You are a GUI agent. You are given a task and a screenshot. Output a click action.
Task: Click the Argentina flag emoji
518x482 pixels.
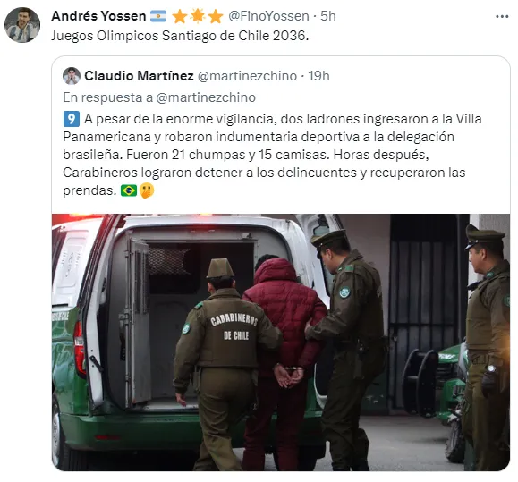coord(158,16)
